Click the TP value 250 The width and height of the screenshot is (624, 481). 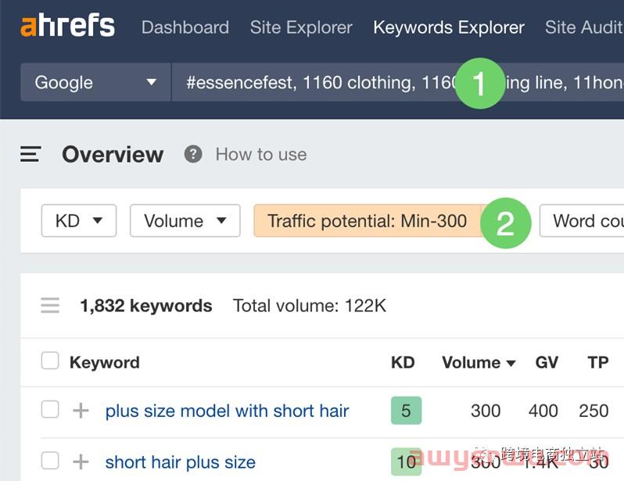click(x=594, y=411)
